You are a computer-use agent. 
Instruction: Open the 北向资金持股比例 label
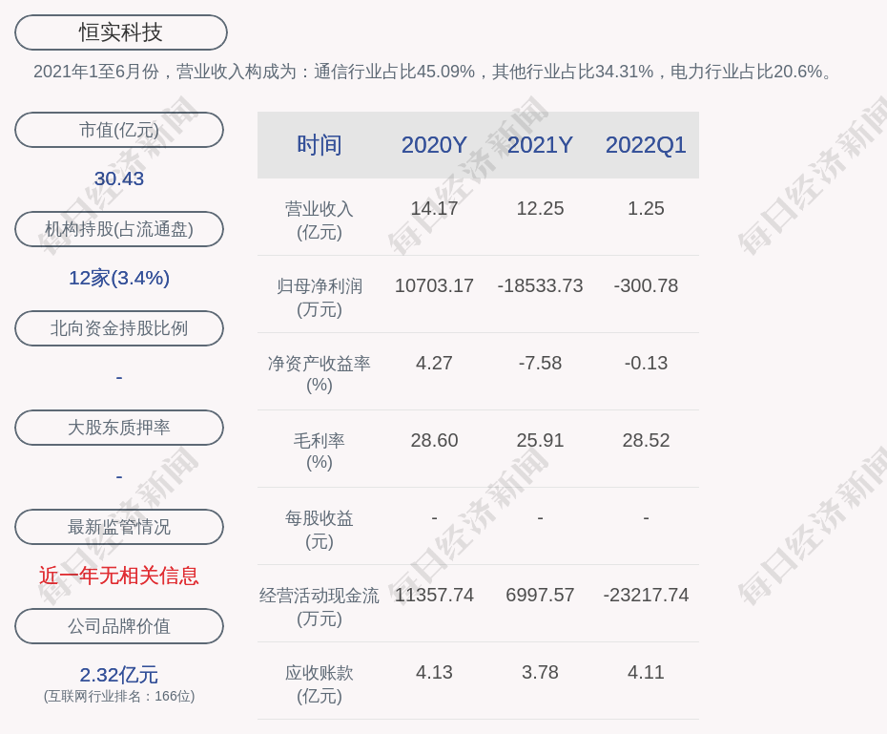pyautogui.click(x=119, y=328)
